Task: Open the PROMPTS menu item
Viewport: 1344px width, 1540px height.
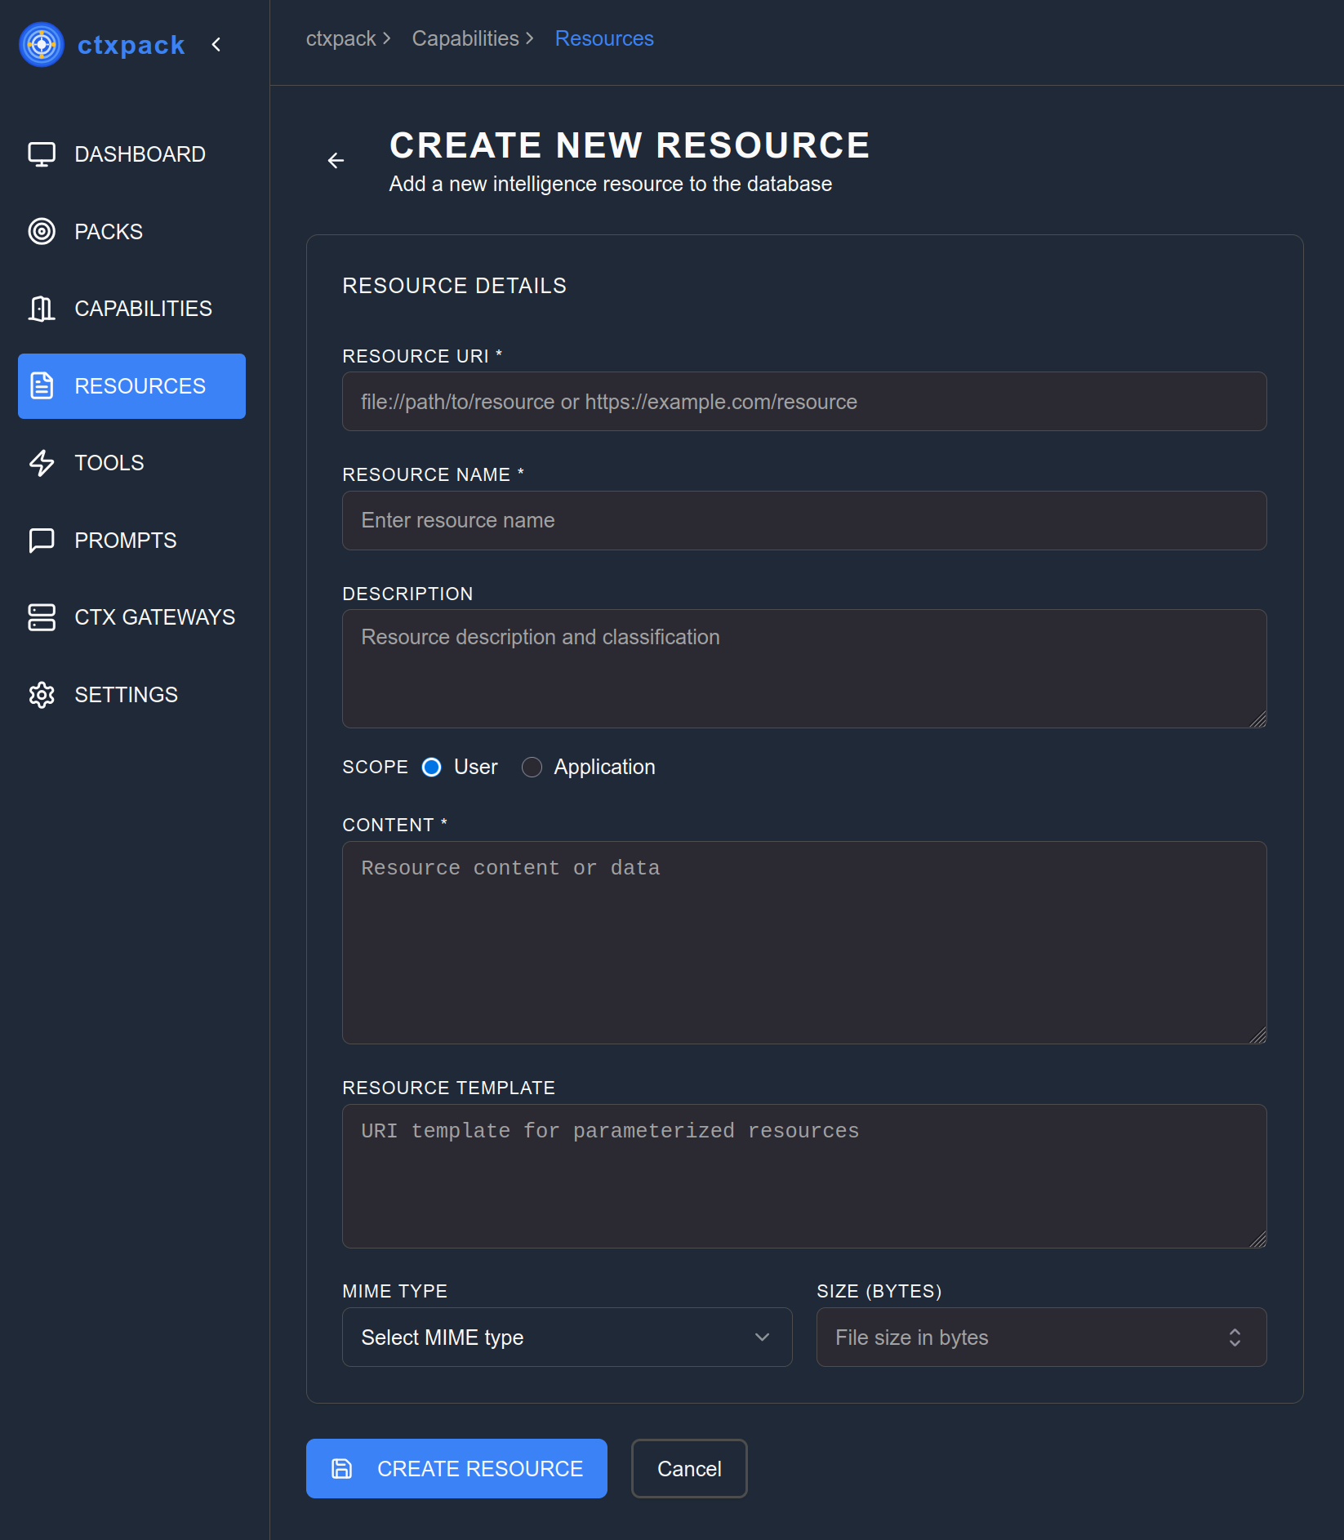Action: click(x=131, y=541)
